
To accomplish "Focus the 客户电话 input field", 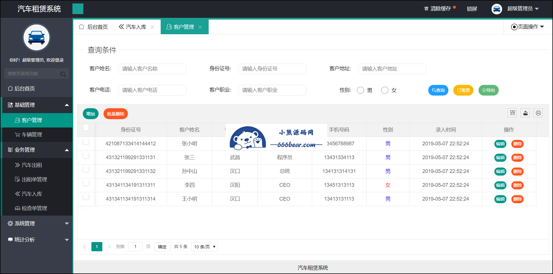I will point(152,90).
